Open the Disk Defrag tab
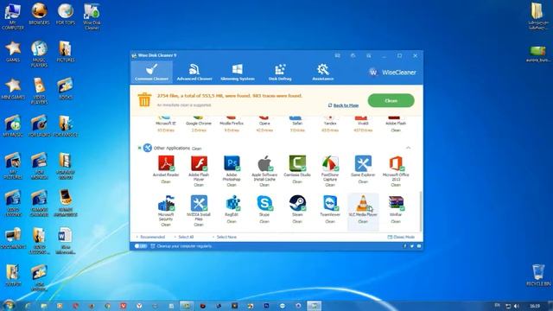This screenshot has height=311, width=553. (280, 73)
